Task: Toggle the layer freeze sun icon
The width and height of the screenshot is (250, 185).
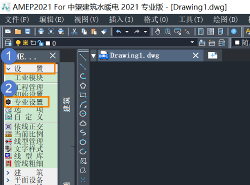Action: point(25,43)
